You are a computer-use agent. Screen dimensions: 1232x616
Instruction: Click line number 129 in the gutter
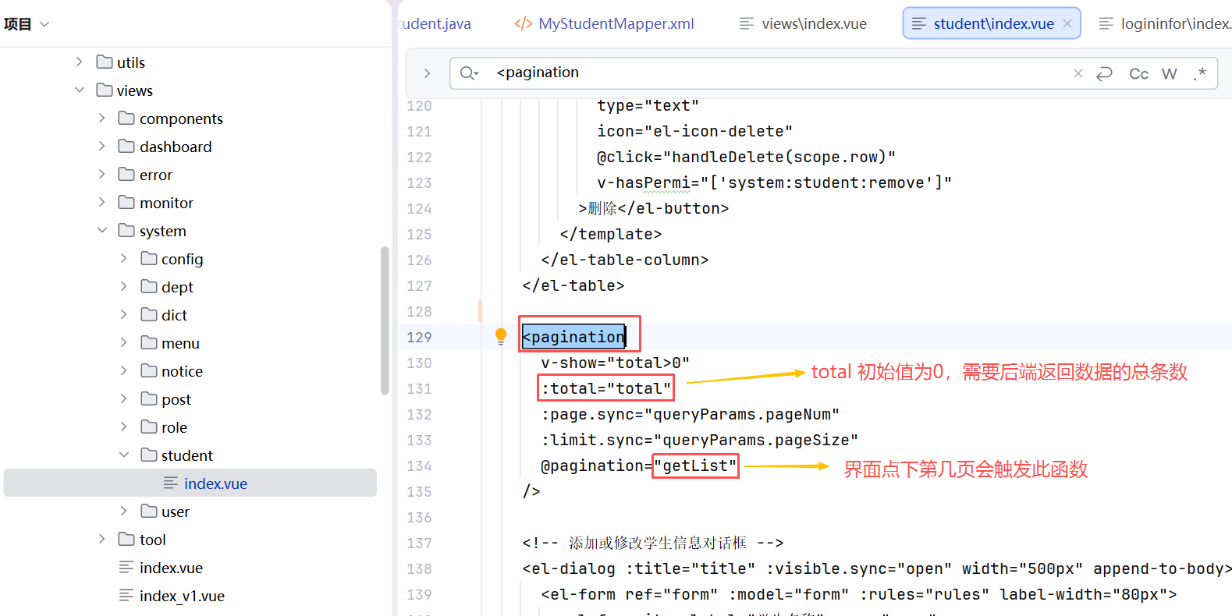coord(419,337)
